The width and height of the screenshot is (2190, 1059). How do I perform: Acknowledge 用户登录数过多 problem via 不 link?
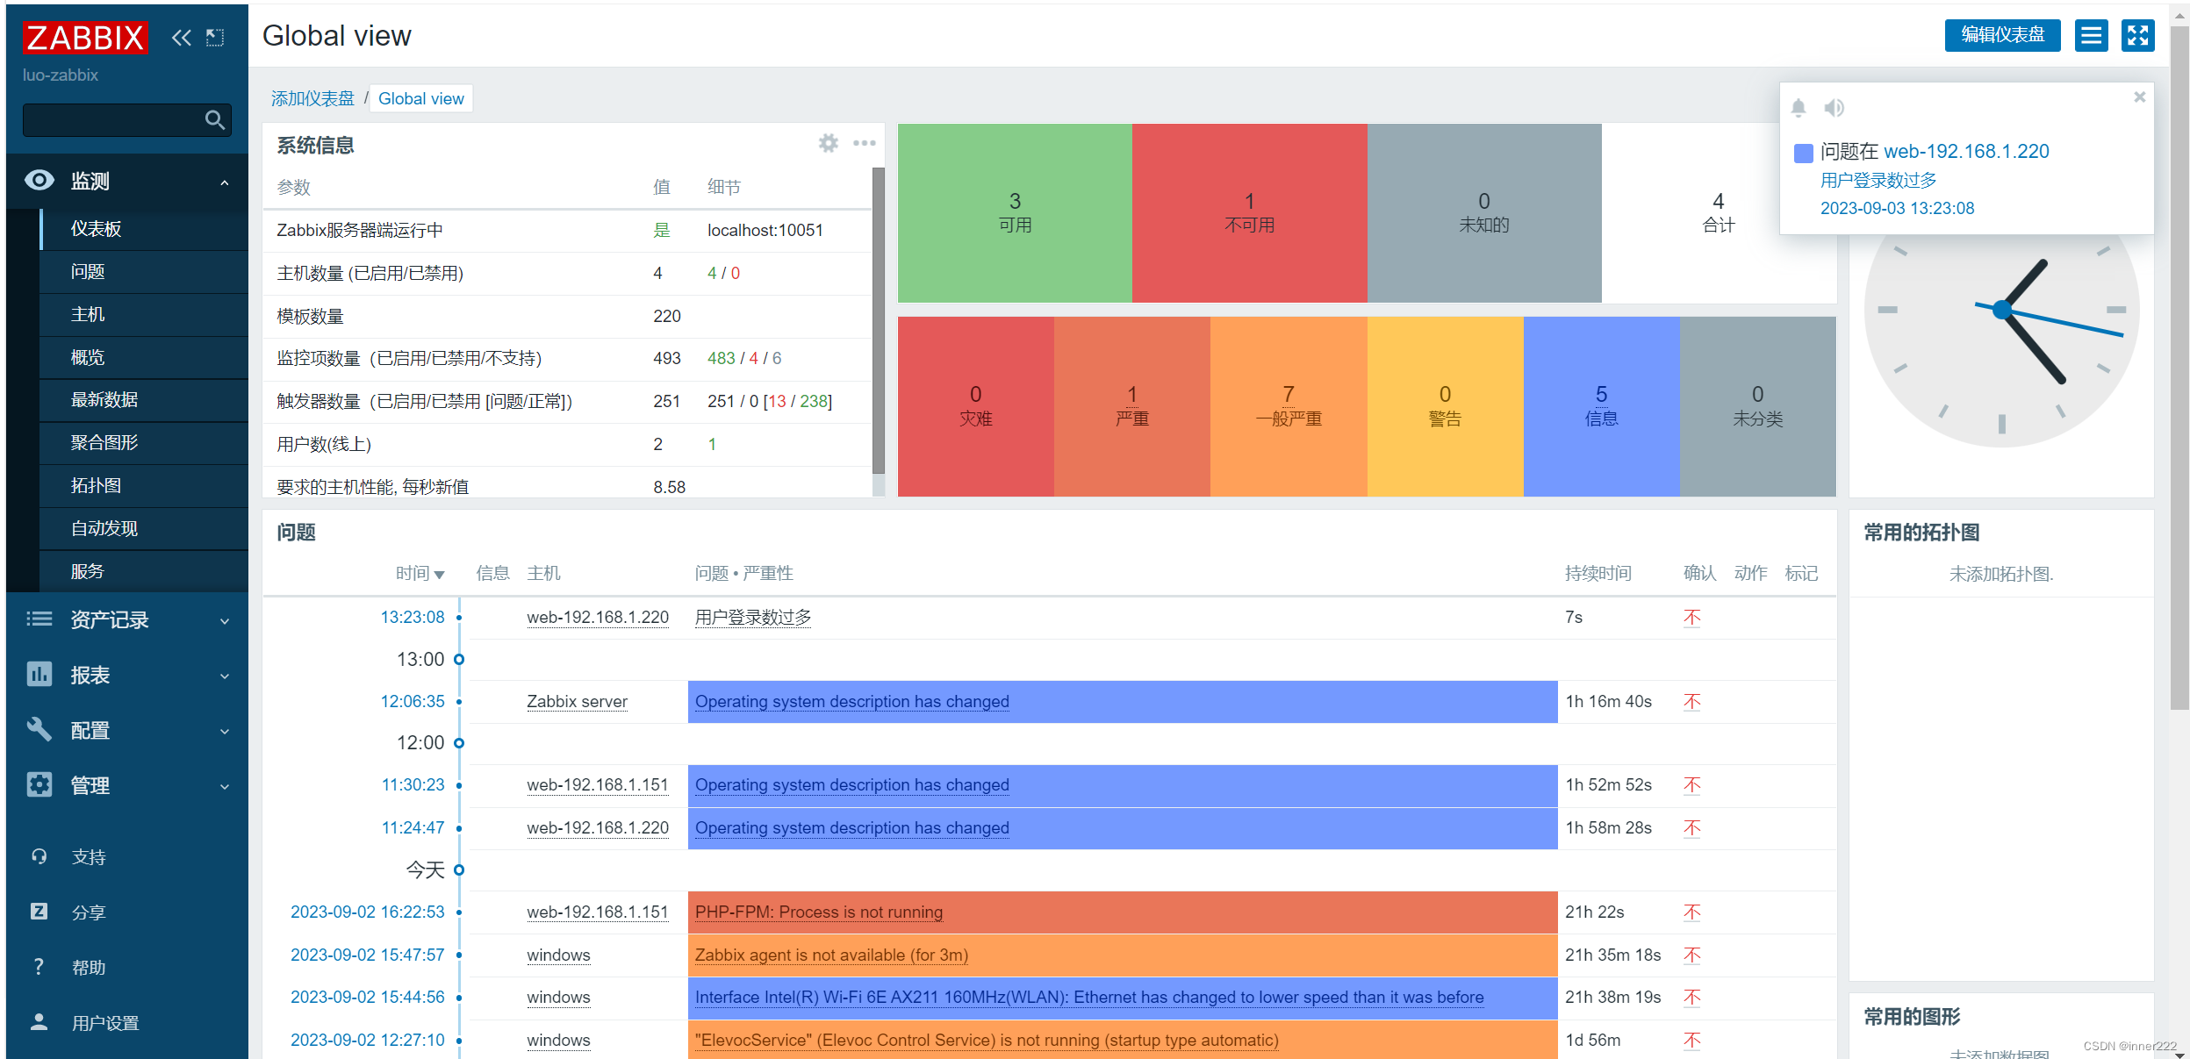[x=1692, y=617]
